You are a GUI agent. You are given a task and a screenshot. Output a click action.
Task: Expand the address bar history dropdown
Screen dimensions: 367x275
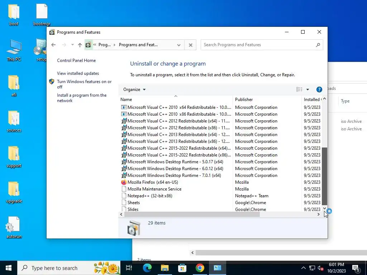coord(179,45)
